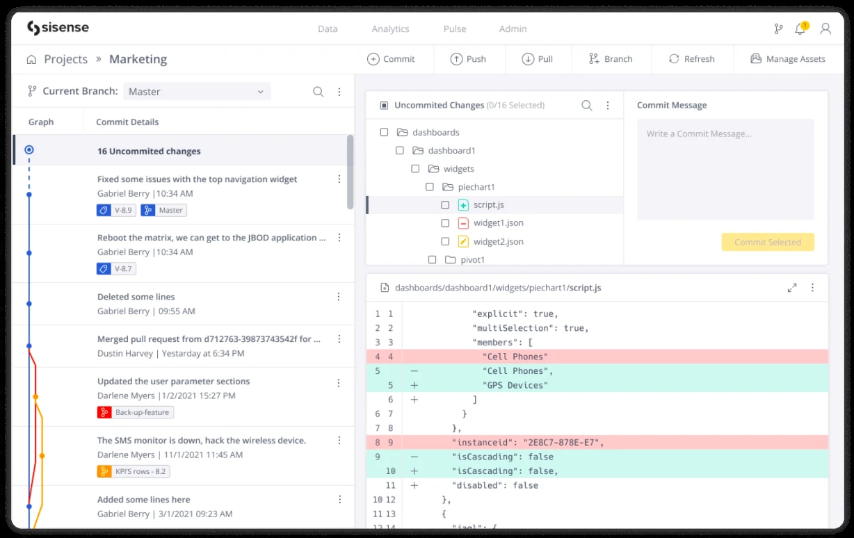The width and height of the screenshot is (854, 538).
Task: Open kebab menu for 'Deleted some lines' commit
Action: [x=339, y=297]
